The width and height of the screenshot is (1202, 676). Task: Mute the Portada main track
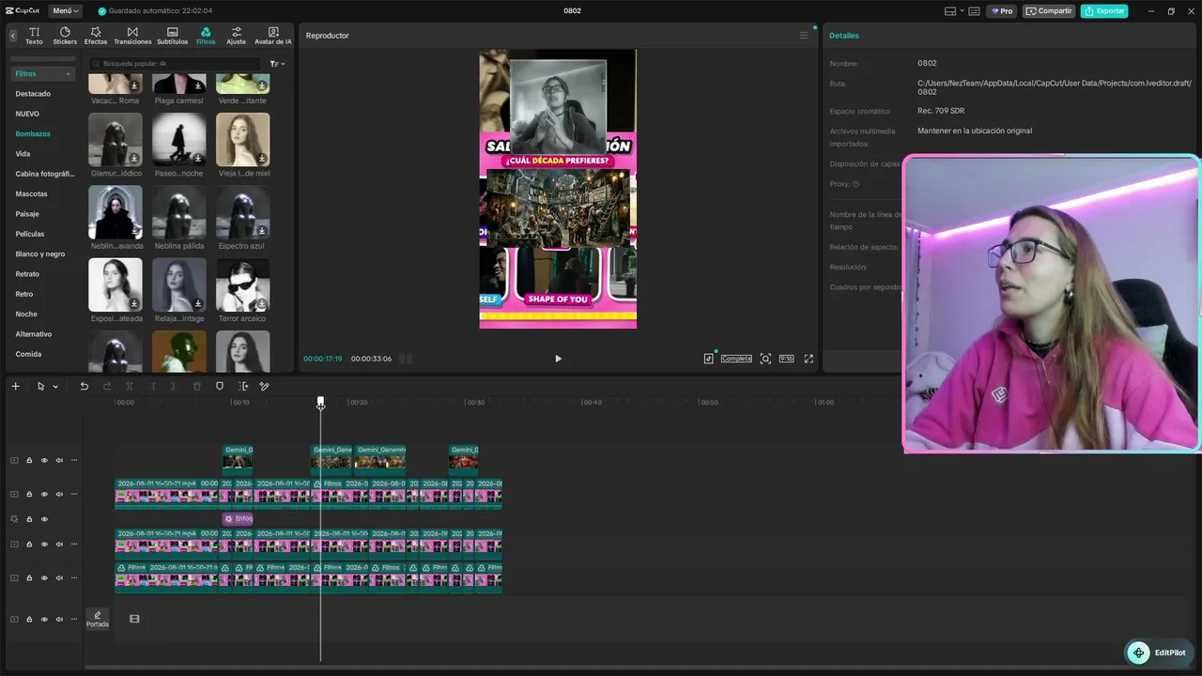coord(59,620)
